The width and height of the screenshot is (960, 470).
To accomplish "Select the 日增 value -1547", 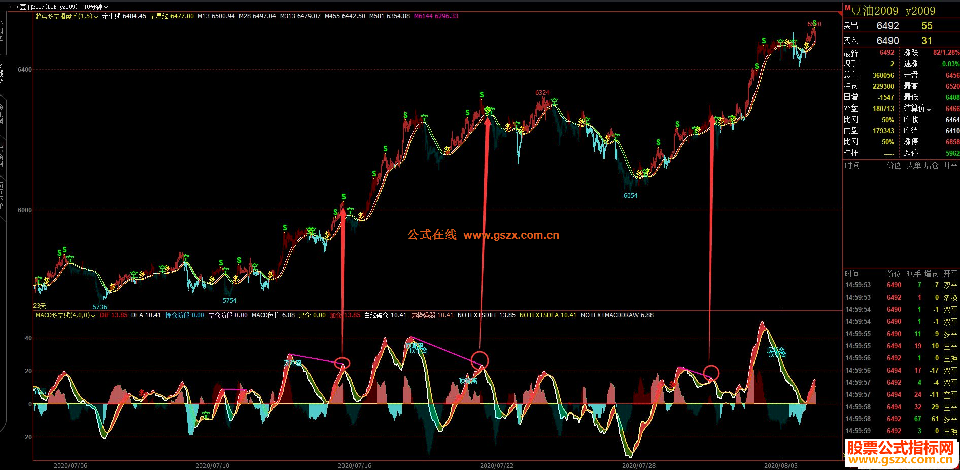I will pyautogui.click(x=886, y=97).
